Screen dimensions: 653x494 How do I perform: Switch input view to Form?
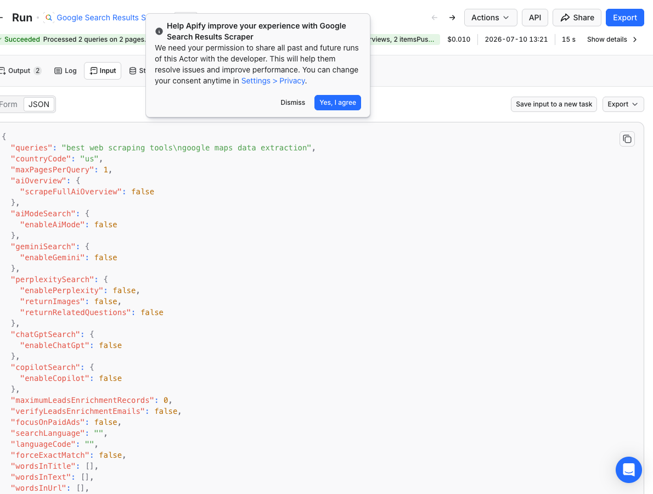[x=9, y=104]
